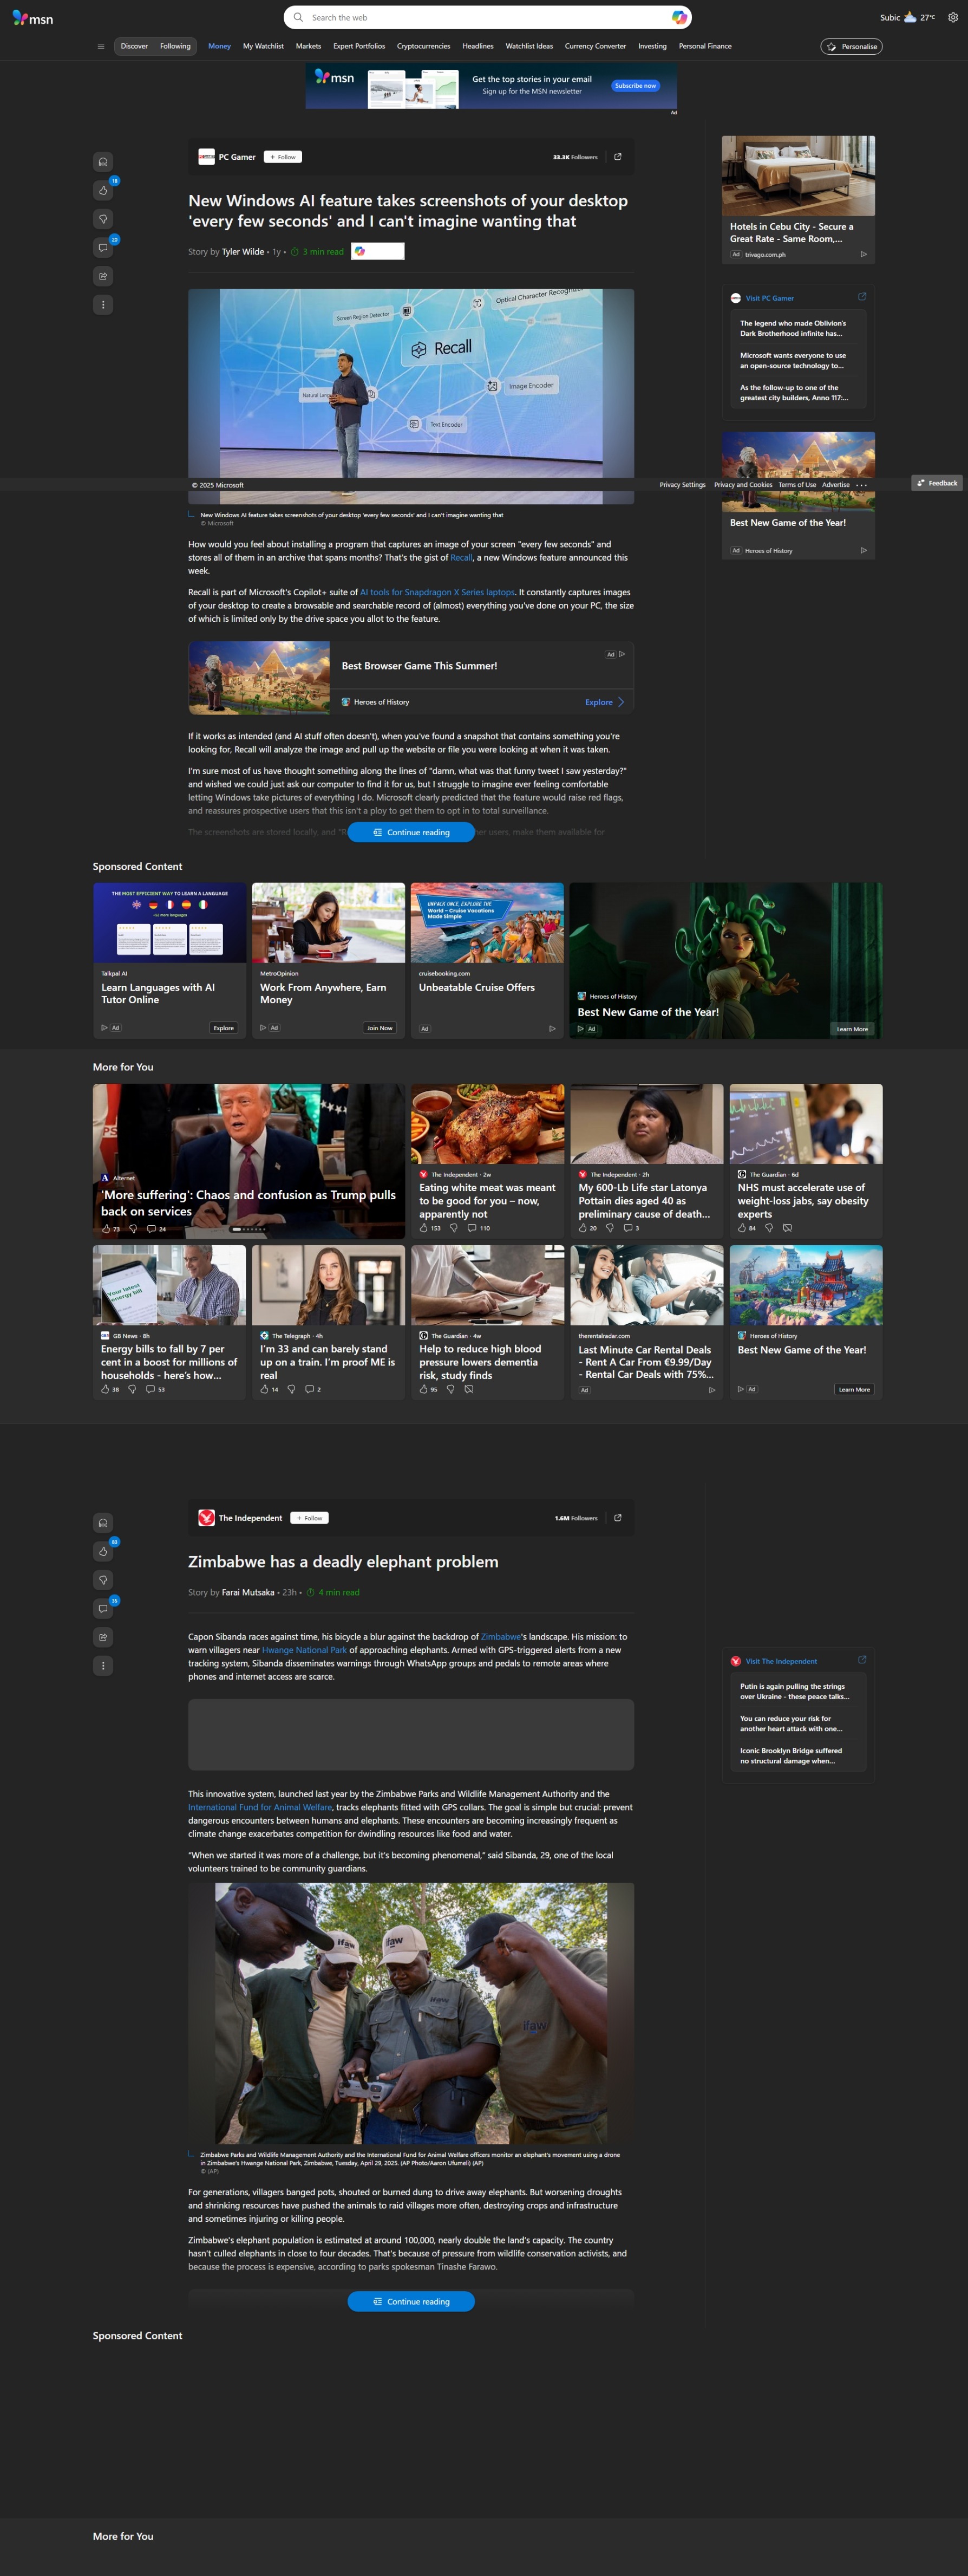Screen dimensions: 968x2576
Task: Open International Fund for Animal Welfare link
Action: click(x=260, y=1807)
